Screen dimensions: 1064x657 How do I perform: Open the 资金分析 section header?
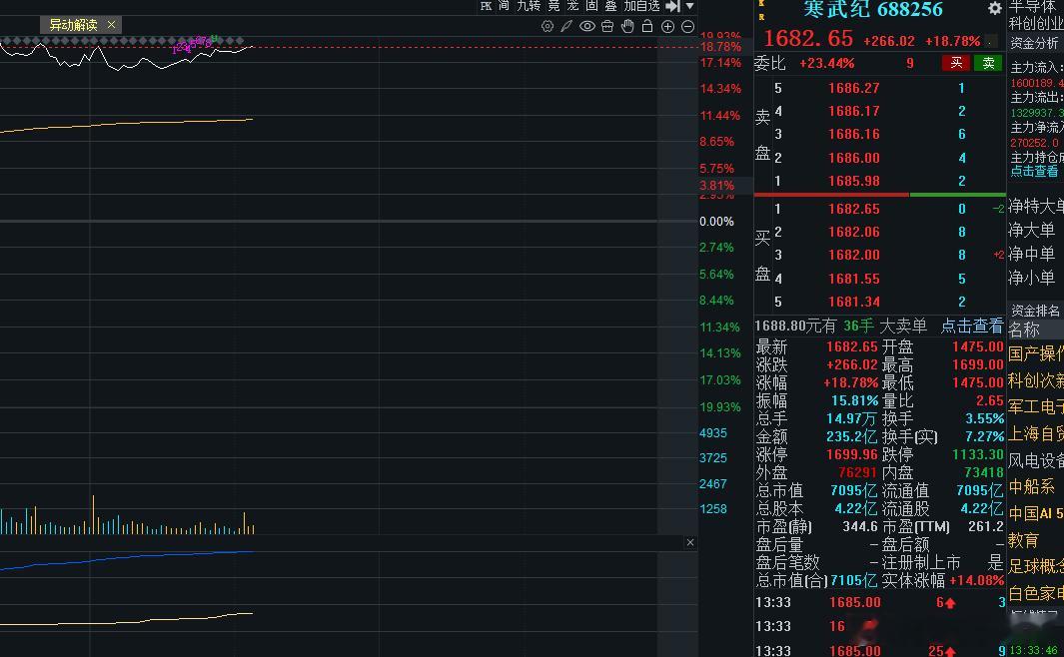1034,43
